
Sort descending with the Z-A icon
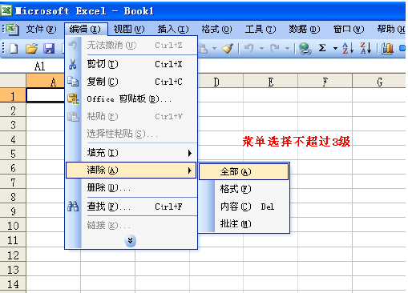[x=366, y=48]
